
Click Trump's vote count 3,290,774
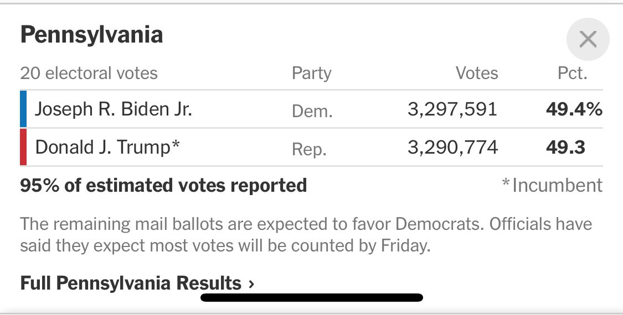point(452,147)
